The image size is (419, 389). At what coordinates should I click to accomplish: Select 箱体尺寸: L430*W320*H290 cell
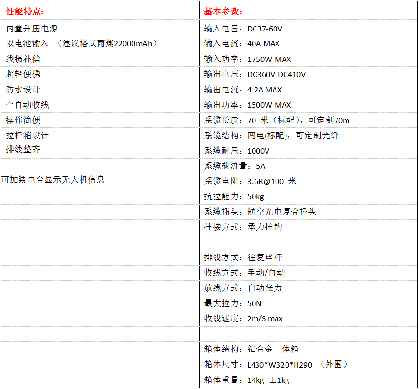[x=308, y=364]
